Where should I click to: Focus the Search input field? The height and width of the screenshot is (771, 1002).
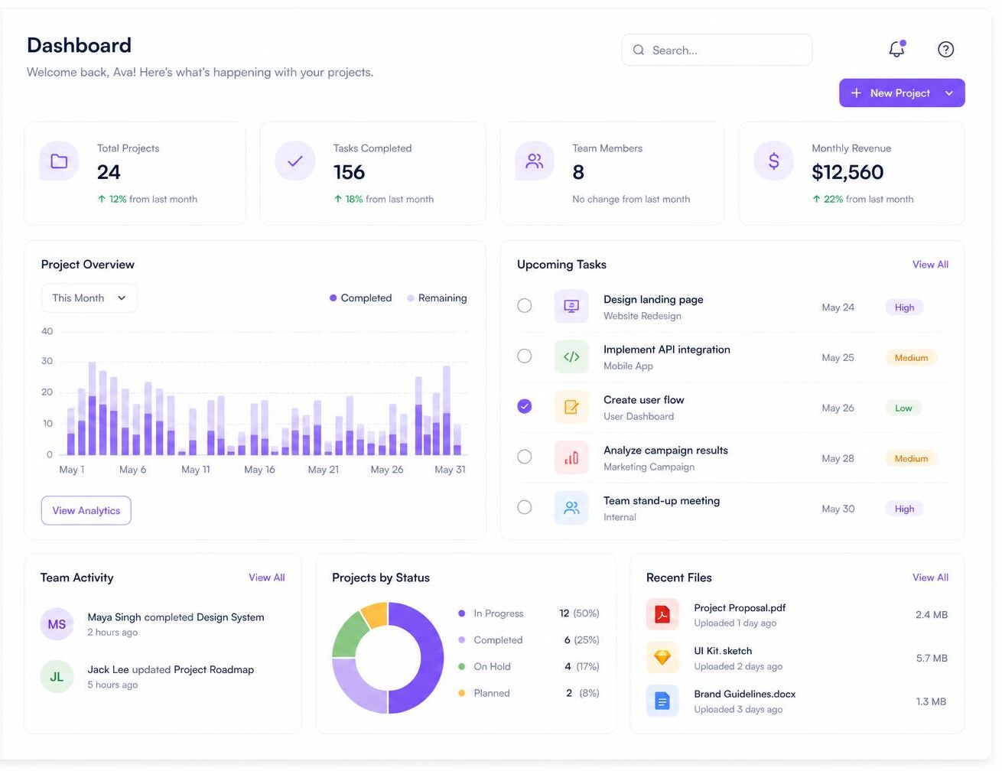click(x=717, y=50)
